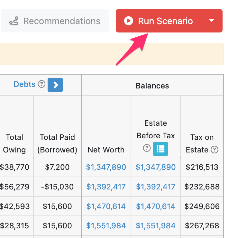Click the Balances column group header
Screen dimensions: 229x238
(x=152, y=86)
